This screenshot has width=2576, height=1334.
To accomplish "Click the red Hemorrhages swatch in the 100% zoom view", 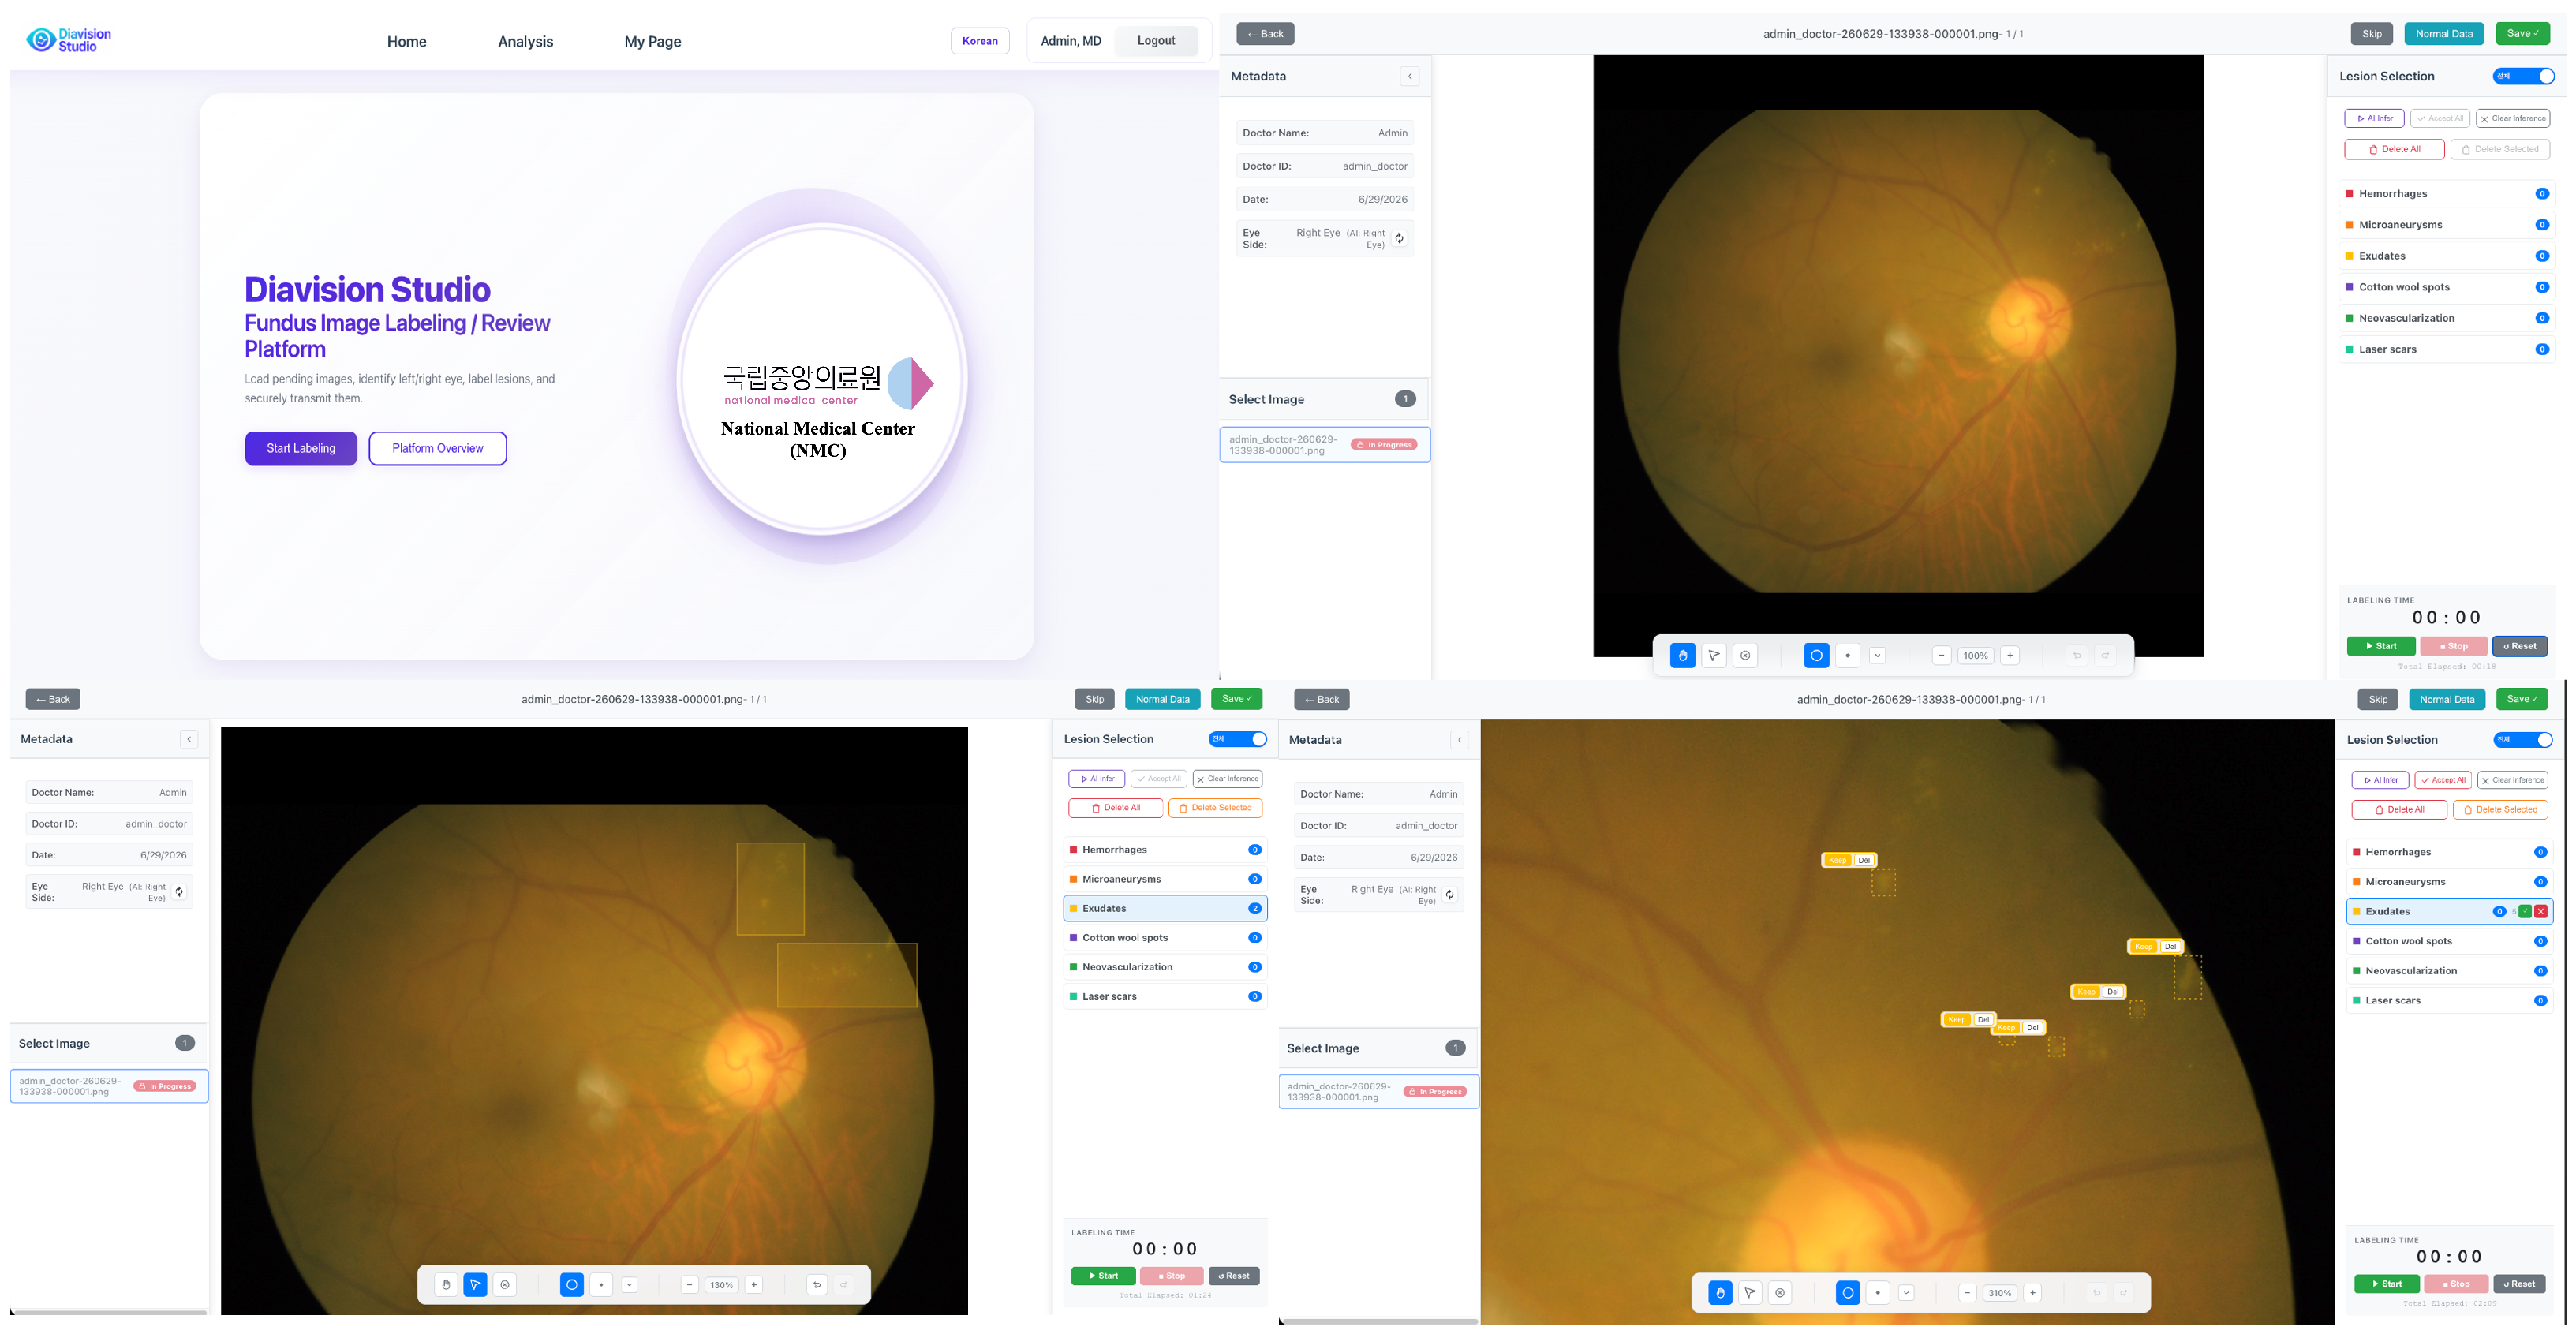I will tap(2349, 194).
